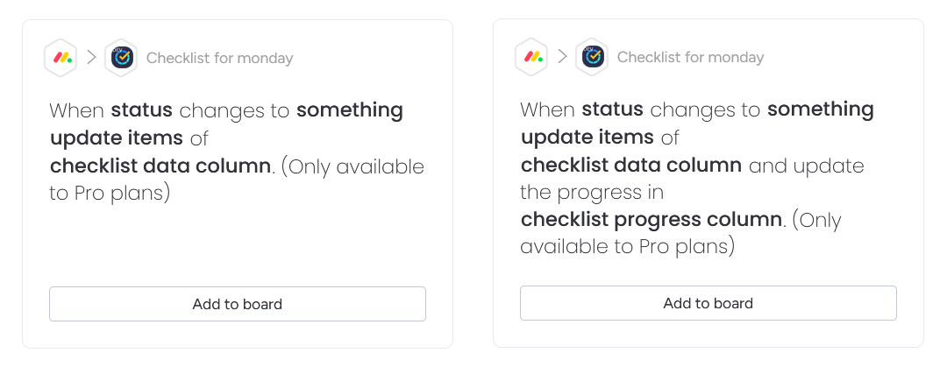Image resolution: width=947 pixels, height=367 pixels.
Task: Pick 'checklist data column' in first recipe
Action: tap(160, 166)
